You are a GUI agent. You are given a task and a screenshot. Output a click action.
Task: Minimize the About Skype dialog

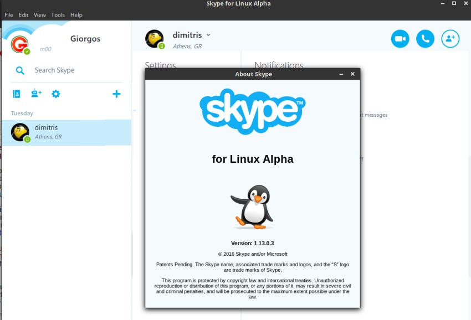click(341, 74)
